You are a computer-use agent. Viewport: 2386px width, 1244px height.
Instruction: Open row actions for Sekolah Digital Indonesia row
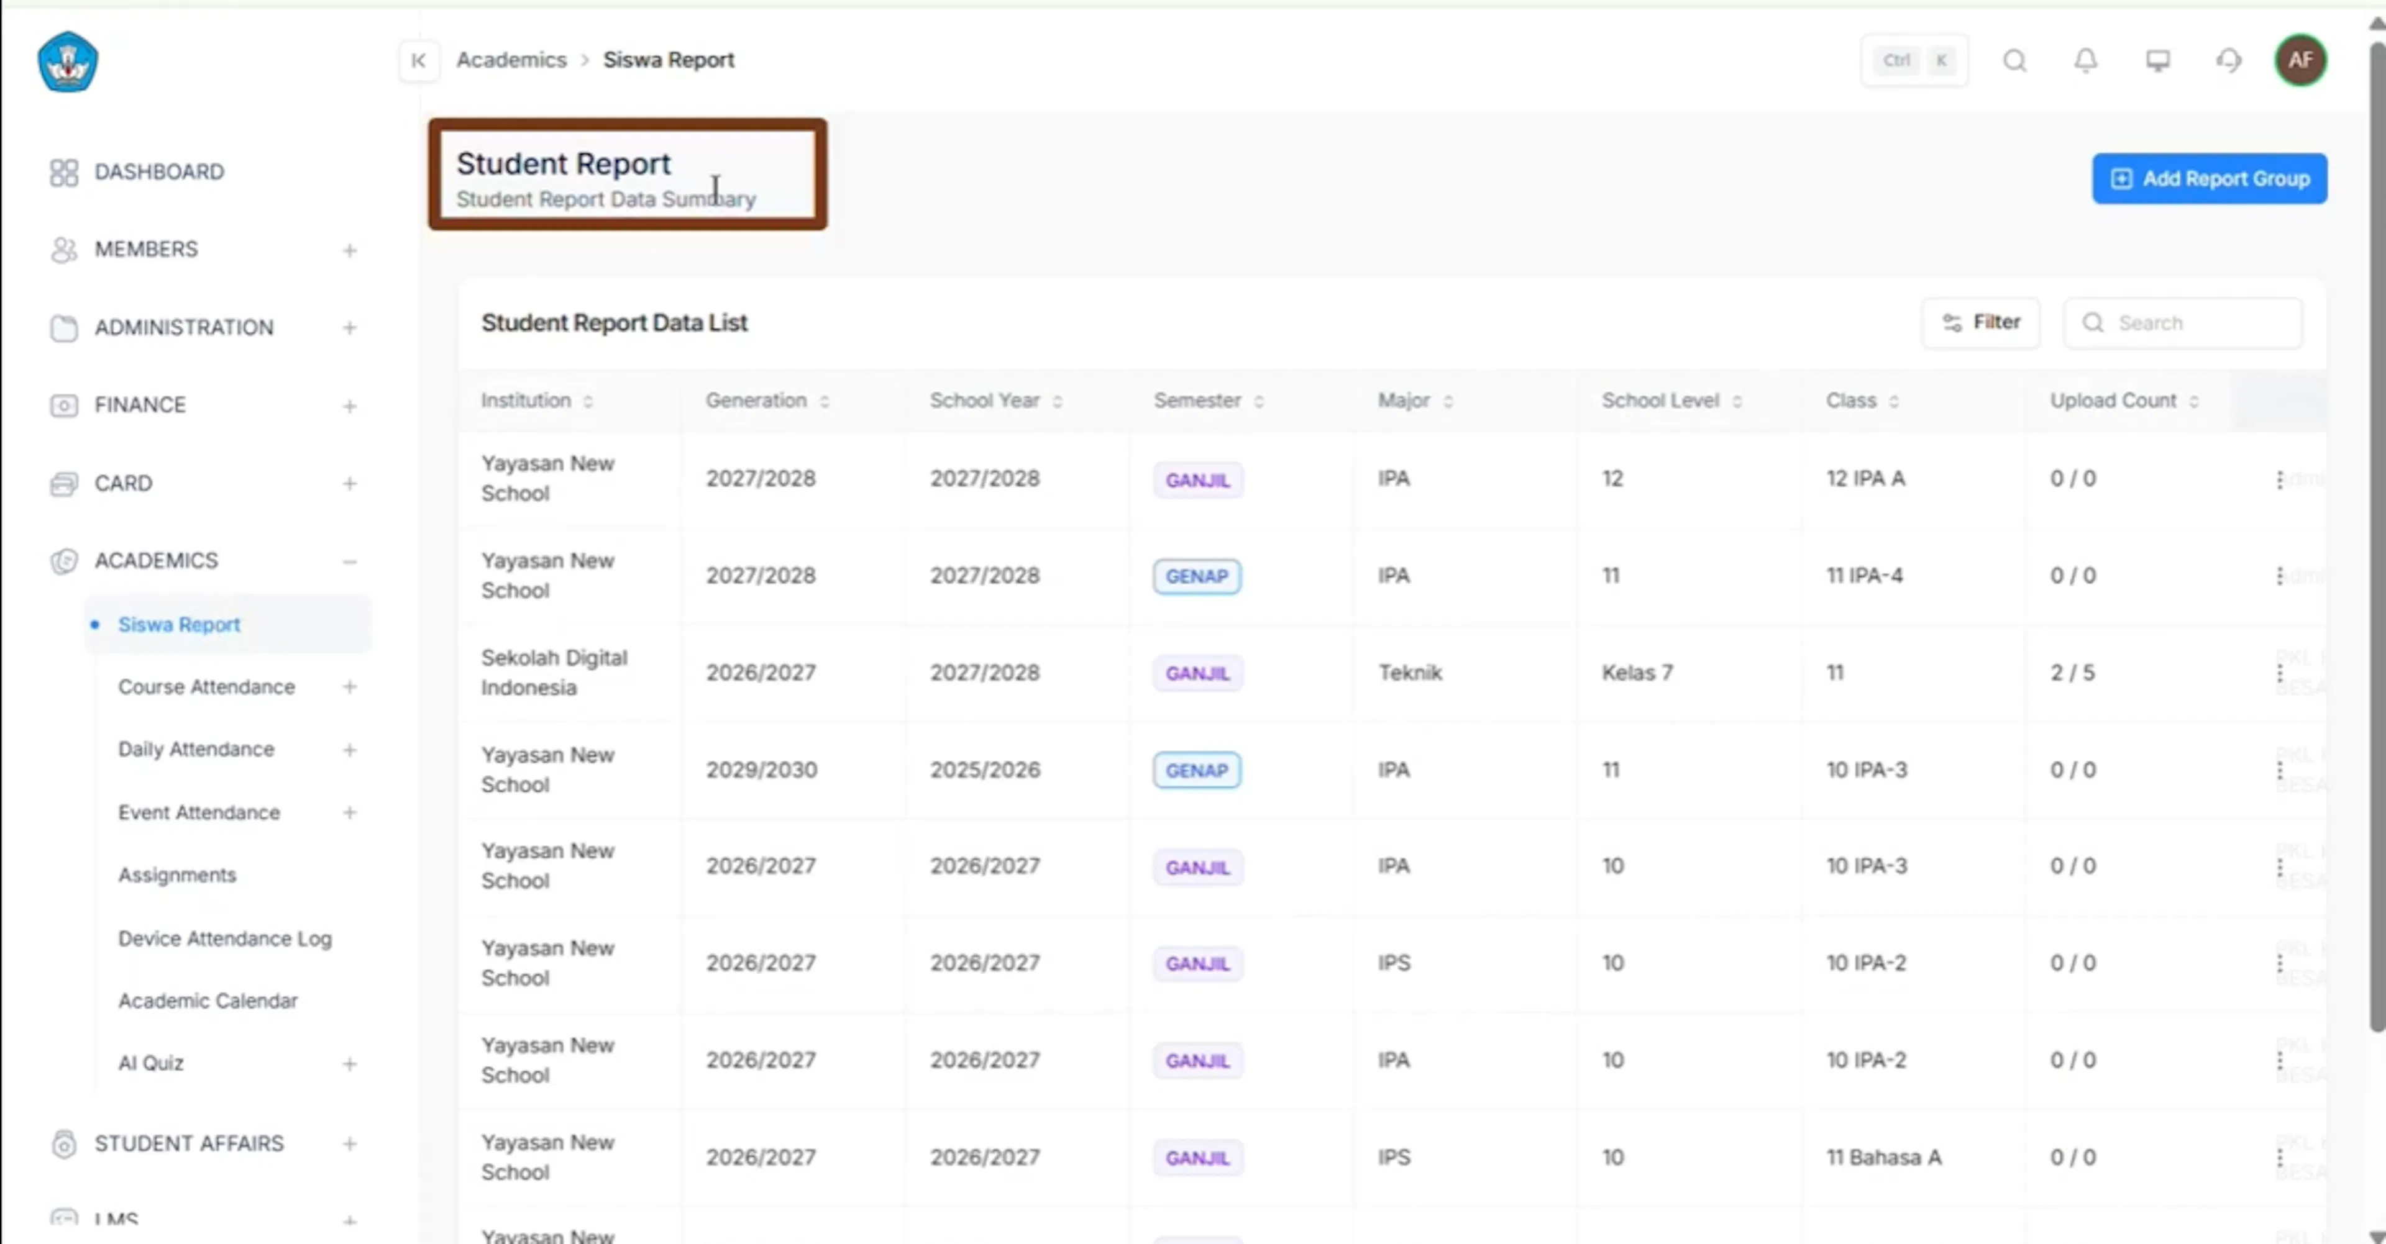tap(2280, 673)
